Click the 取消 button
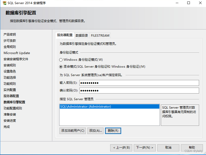Screen dimensions: 206x155 pyautogui.click(x=168, y=148)
